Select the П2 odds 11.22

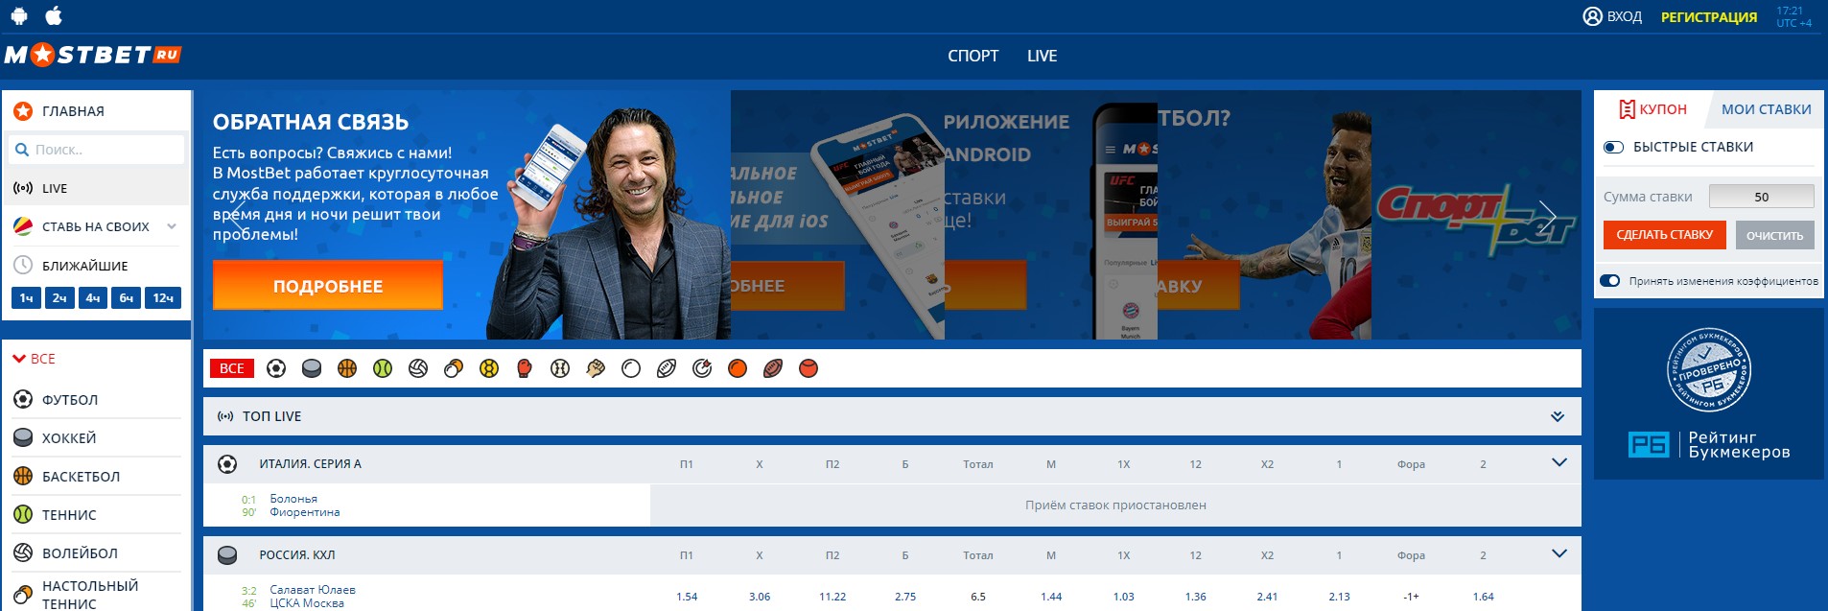tap(832, 597)
